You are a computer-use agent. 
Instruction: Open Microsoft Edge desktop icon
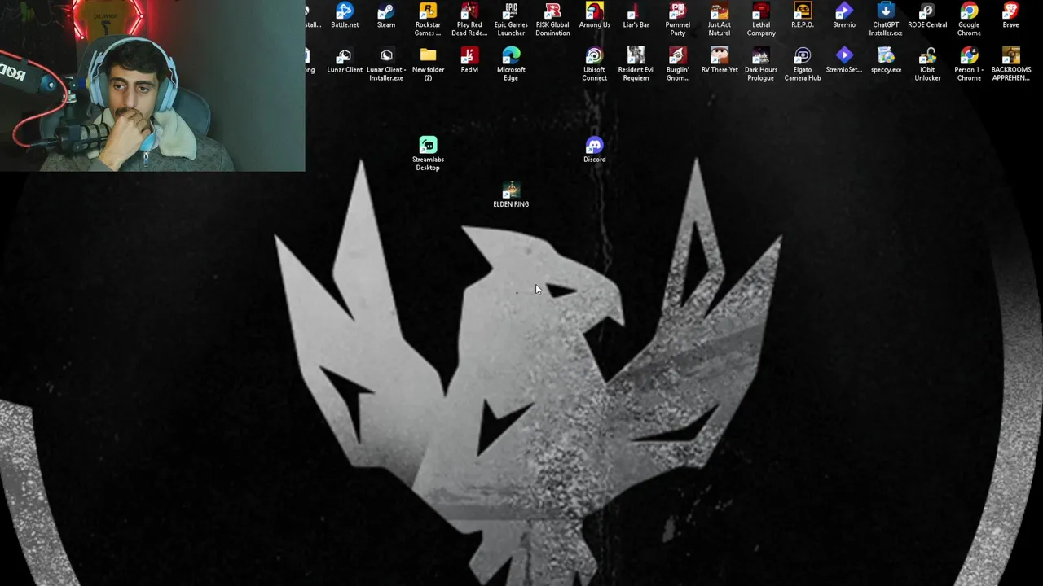[511, 64]
